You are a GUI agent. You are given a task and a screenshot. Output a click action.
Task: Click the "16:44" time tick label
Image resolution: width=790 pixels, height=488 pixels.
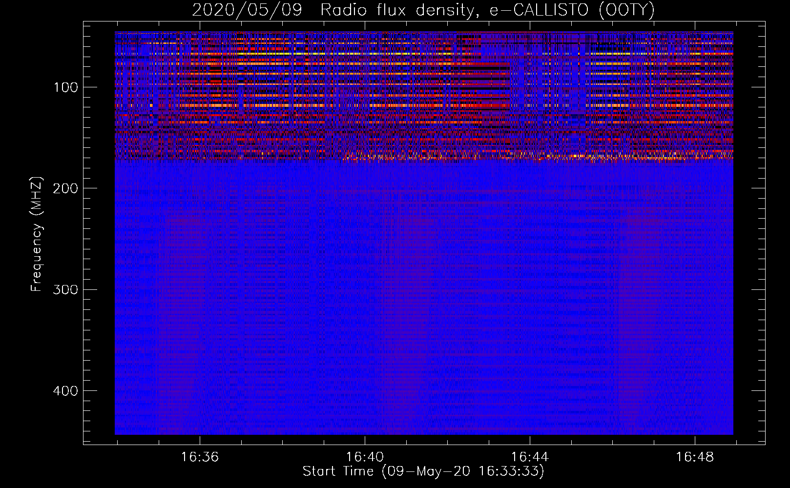coord(530,457)
